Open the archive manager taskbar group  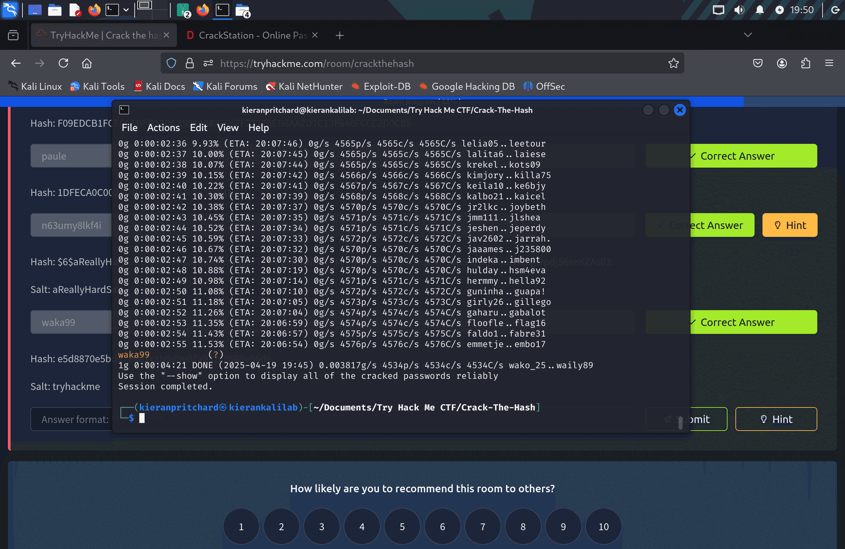coord(183,10)
